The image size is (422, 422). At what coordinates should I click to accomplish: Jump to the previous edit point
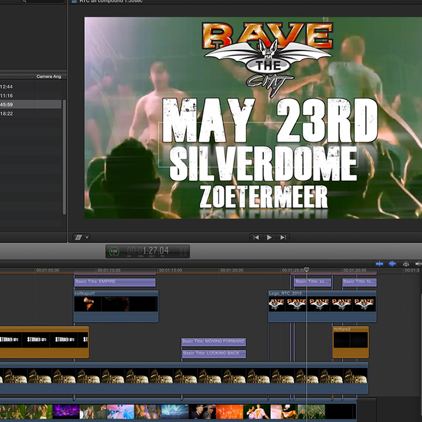pos(256,237)
